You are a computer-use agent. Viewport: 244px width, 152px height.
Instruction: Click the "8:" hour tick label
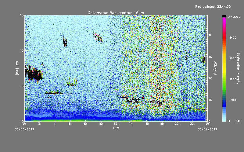pyautogui.click(x=86, y=124)
